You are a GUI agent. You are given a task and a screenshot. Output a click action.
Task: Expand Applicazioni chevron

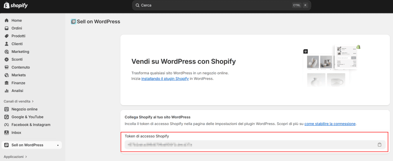coord(26,157)
